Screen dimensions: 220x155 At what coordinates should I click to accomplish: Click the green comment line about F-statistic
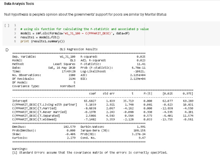click(x=85, y=29)
